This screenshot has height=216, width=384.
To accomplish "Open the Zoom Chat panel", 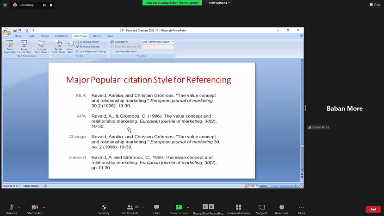I will [156, 207].
